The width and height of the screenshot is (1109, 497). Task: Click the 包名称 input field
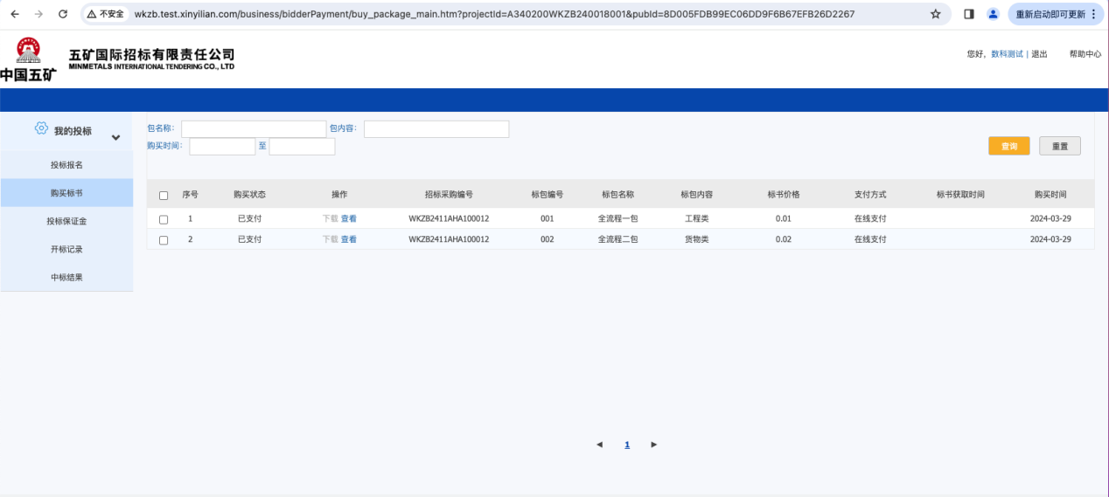[x=254, y=129]
